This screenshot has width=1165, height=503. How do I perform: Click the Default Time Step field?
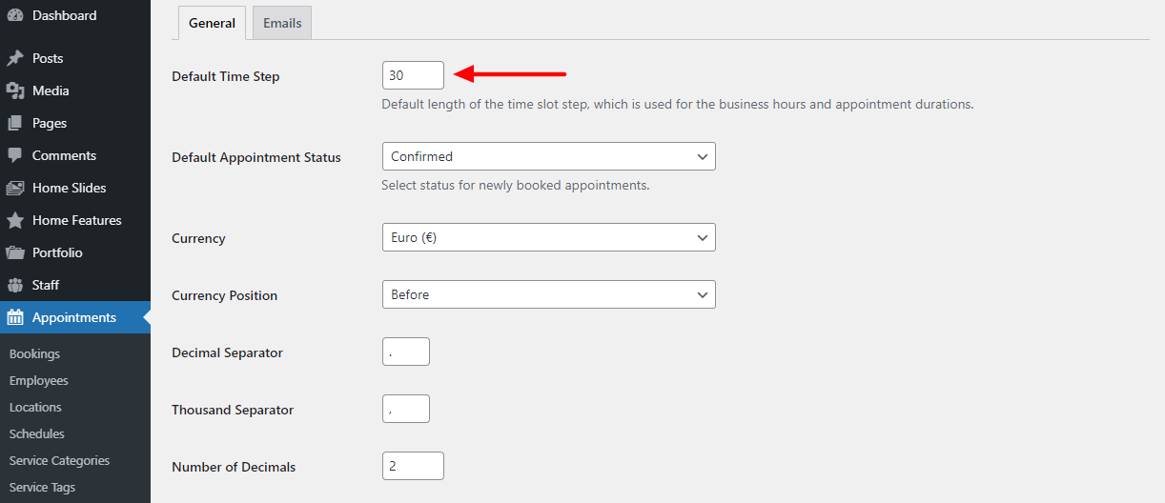click(413, 75)
